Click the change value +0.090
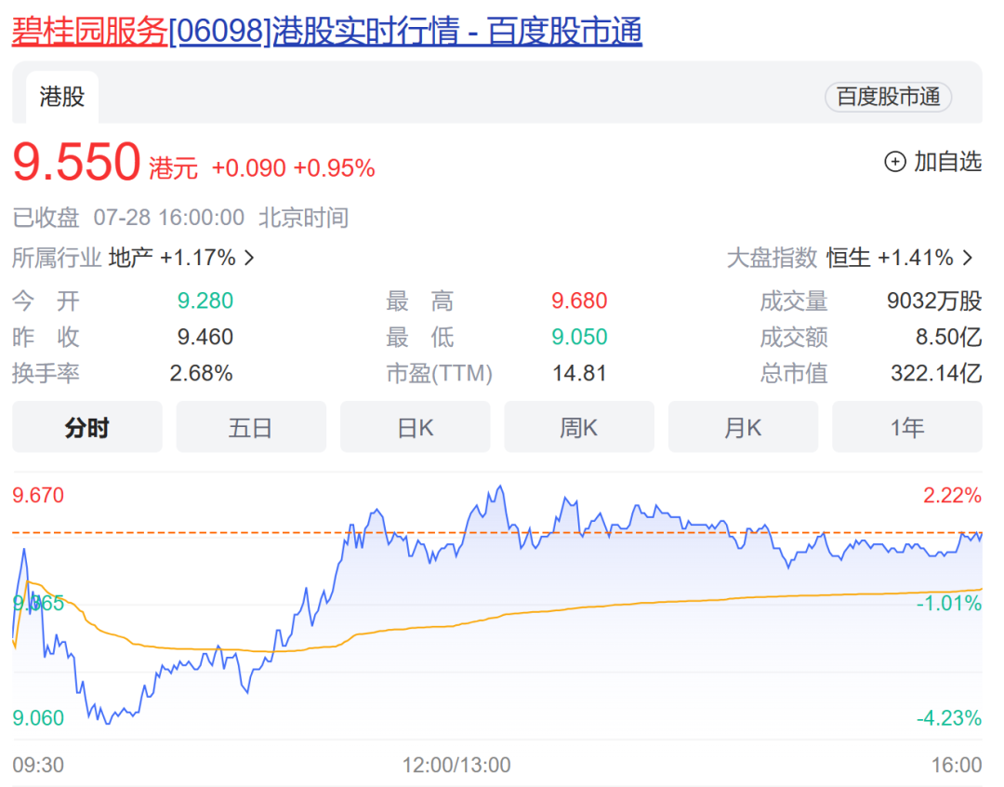 pyautogui.click(x=248, y=167)
